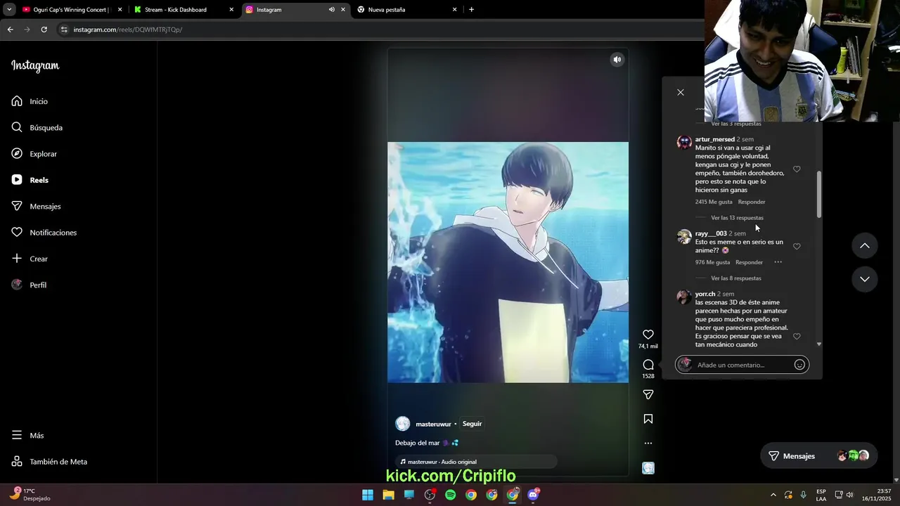Click the Añade un comentario field

click(742, 365)
